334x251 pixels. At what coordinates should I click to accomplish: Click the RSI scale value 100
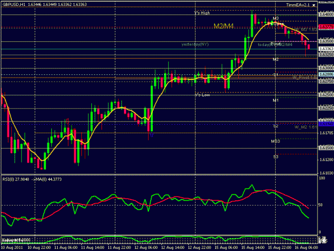coord(322,178)
